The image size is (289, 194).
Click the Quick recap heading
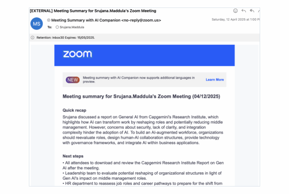click(75, 110)
